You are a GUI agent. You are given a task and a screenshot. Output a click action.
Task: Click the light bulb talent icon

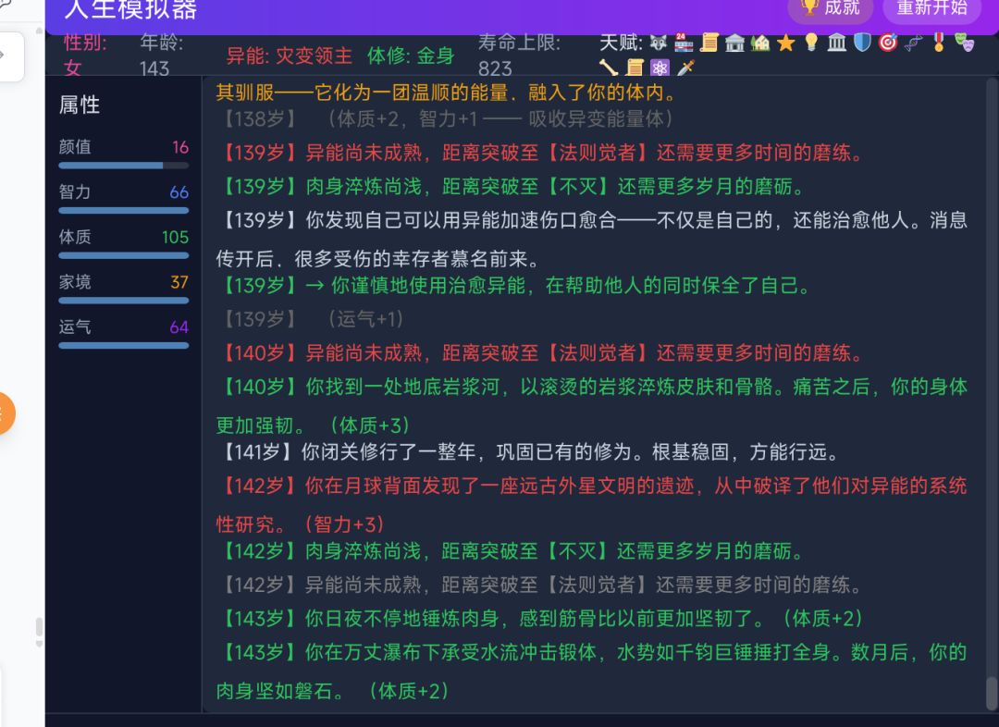(811, 43)
